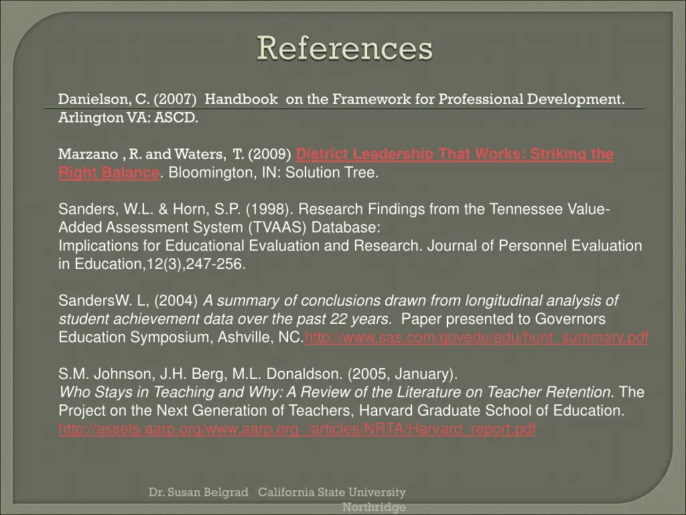Click footer 'Northridge' text
This screenshot has height=515, width=686.
pos(374,507)
